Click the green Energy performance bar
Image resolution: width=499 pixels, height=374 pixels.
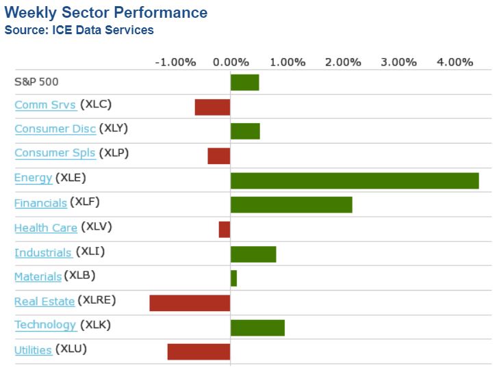354,181
